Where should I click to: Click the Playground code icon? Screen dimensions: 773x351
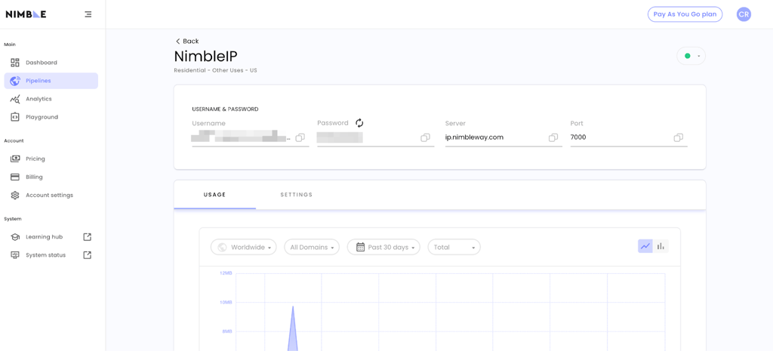coord(15,117)
